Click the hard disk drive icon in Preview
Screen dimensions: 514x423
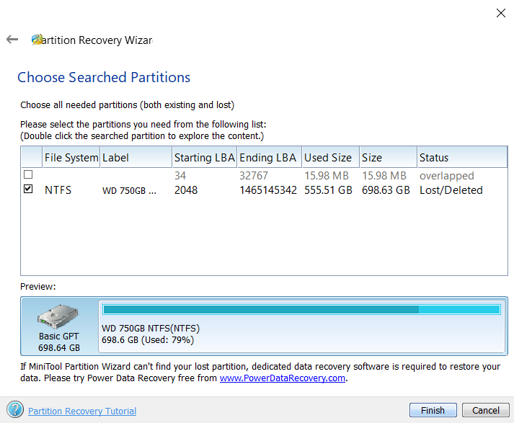click(58, 316)
